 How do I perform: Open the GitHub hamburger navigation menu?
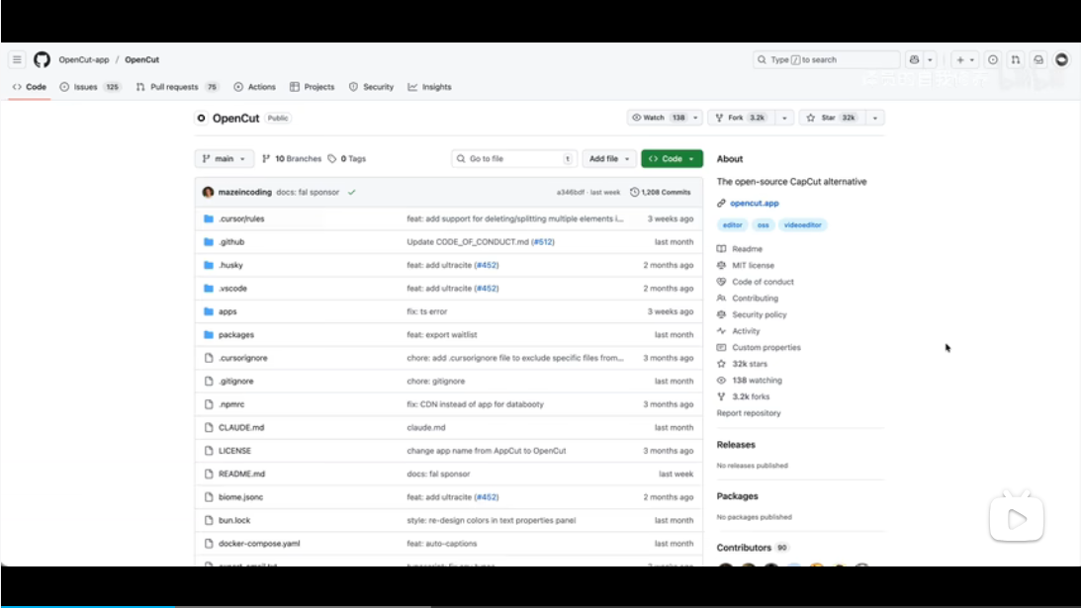pyautogui.click(x=17, y=60)
